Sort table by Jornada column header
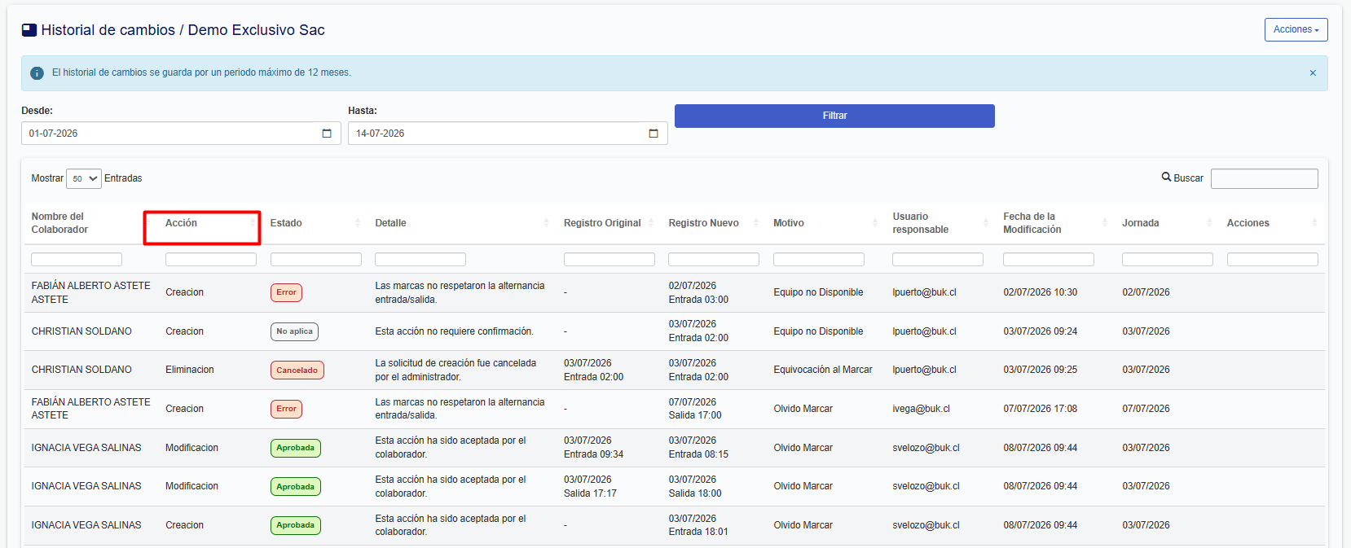The height and width of the screenshot is (548, 1351). (x=1167, y=223)
